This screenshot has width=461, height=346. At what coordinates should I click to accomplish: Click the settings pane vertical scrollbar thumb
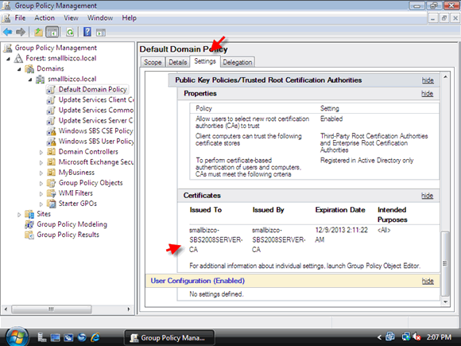[x=445, y=263]
